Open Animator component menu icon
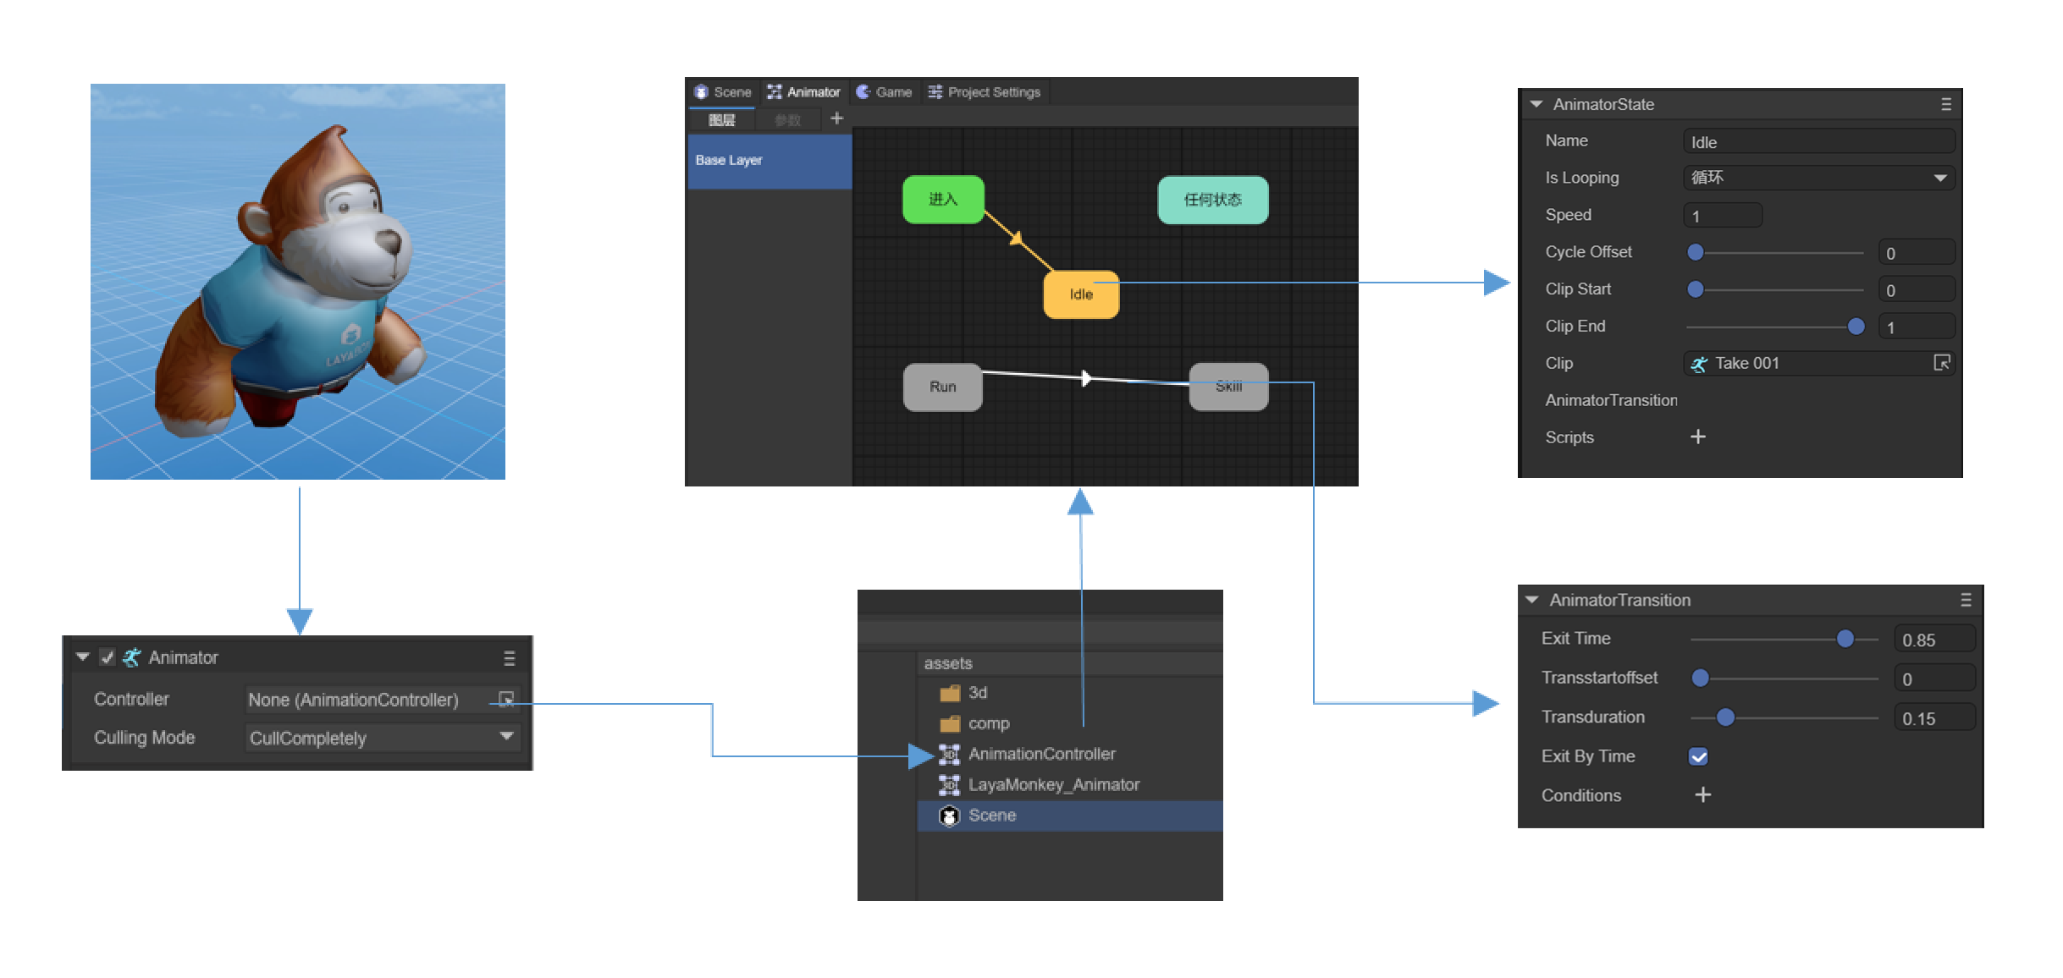The height and width of the screenshot is (978, 2063). coord(509,658)
